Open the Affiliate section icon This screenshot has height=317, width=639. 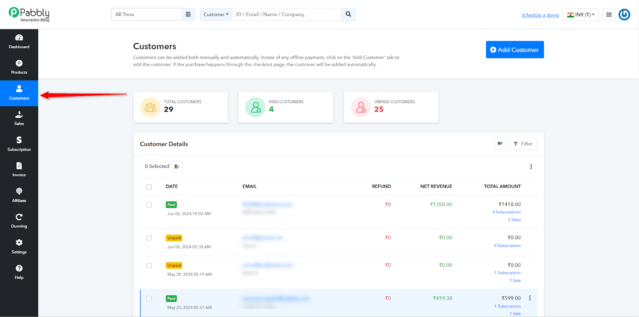(19, 191)
